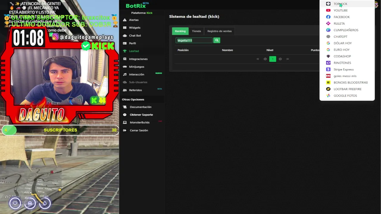Click the Perfil pencil icon
This screenshot has width=381, height=214.
point(125,43)
